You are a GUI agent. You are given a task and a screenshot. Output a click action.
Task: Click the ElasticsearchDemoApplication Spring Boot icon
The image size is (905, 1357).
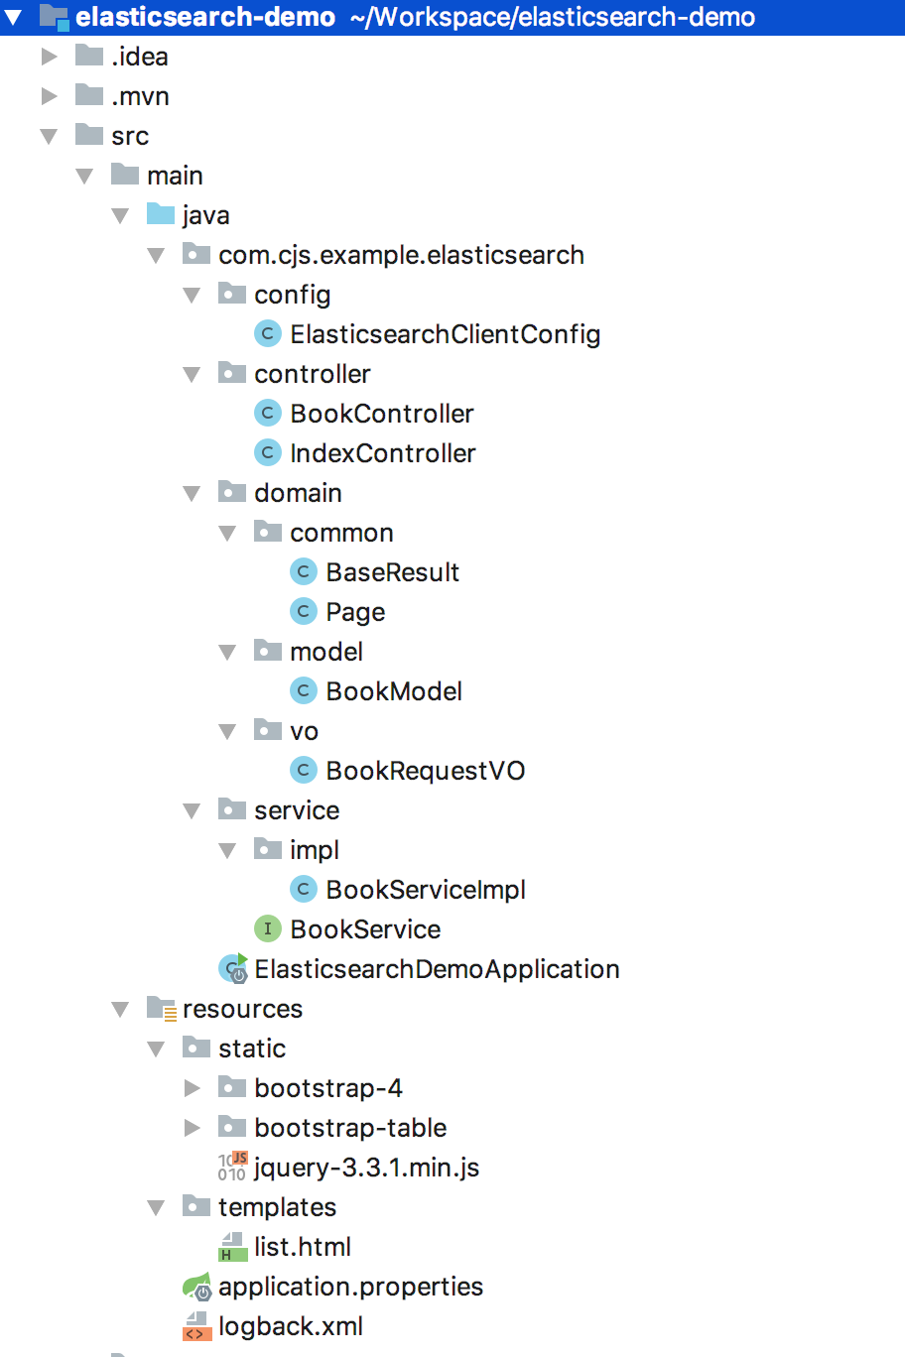coord(233,969)
